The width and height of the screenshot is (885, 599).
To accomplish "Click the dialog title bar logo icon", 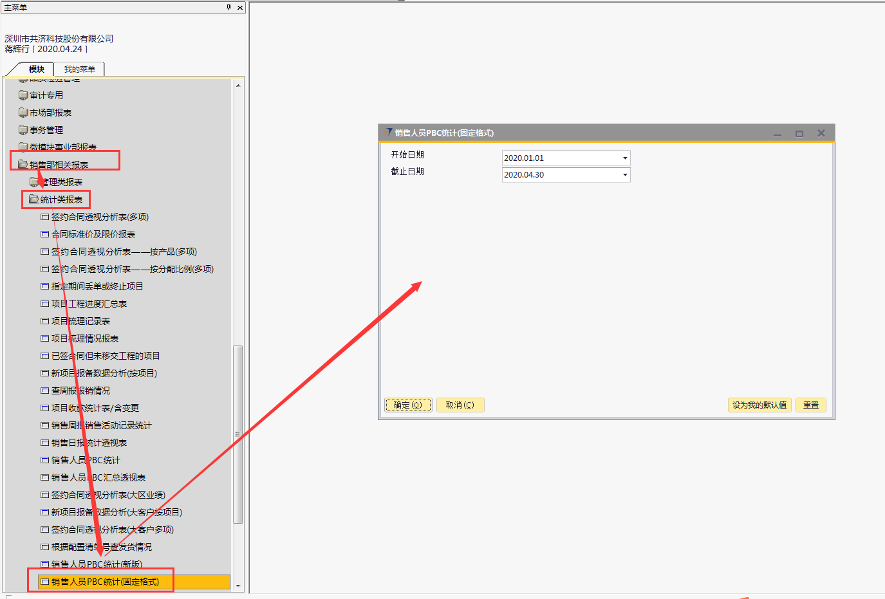I will 387,133.
